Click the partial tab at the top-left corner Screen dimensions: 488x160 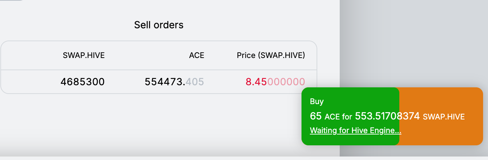[x=11, y=0]
